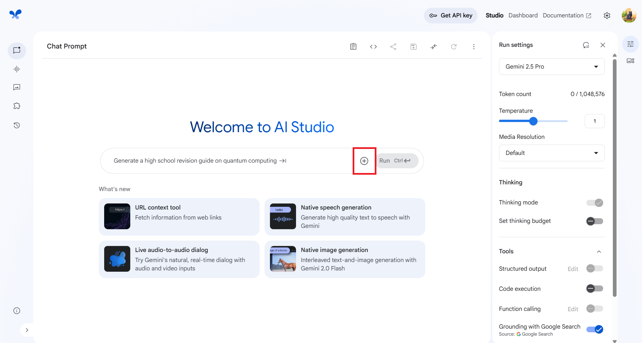Viewport: 642px width, 343px height.
Task: Click the URL context tool thumbnail
Action: coord(117,217)
